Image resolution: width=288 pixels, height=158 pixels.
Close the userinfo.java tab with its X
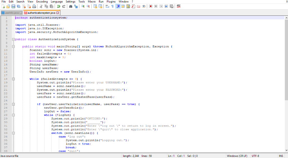click(21, 13)
